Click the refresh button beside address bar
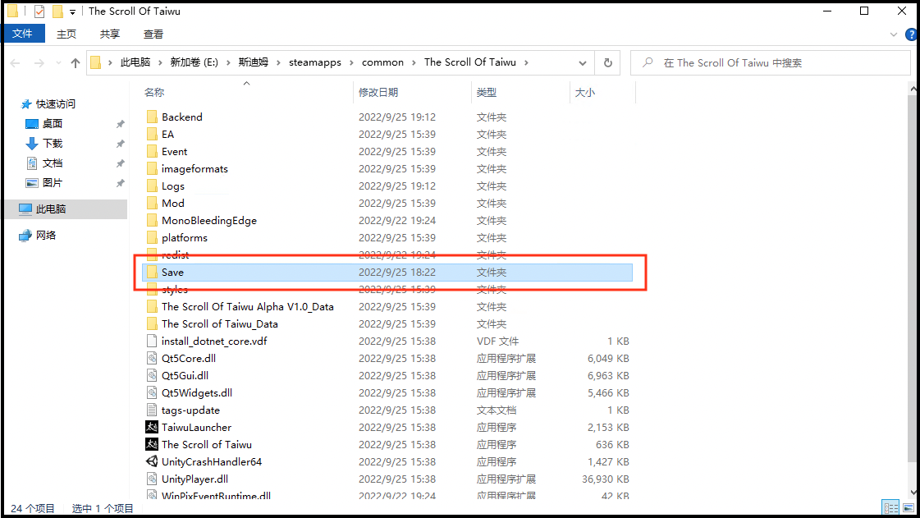This screenshot has width=920, height=518. (608, 62)
